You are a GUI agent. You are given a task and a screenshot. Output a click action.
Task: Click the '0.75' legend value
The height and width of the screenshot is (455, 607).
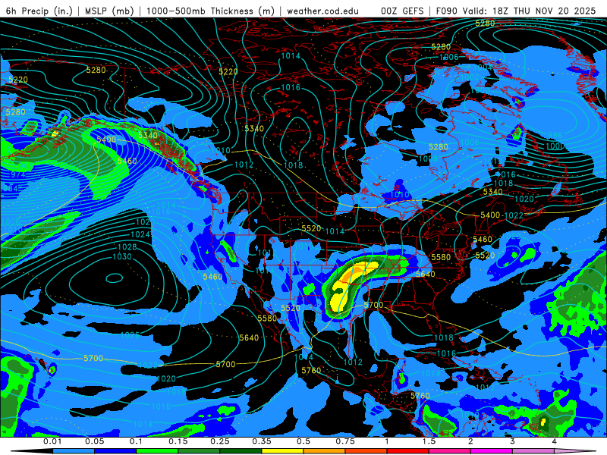(345, 441)
